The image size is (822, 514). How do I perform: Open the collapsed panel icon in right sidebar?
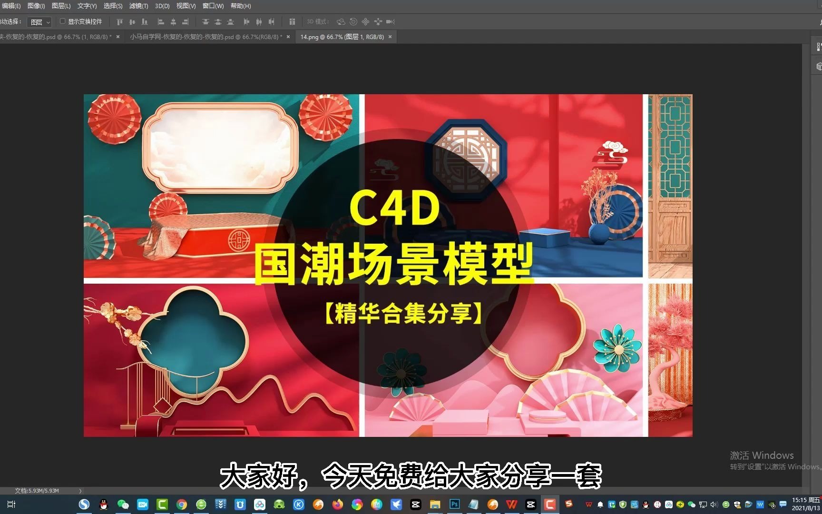[x=819, y=46]
